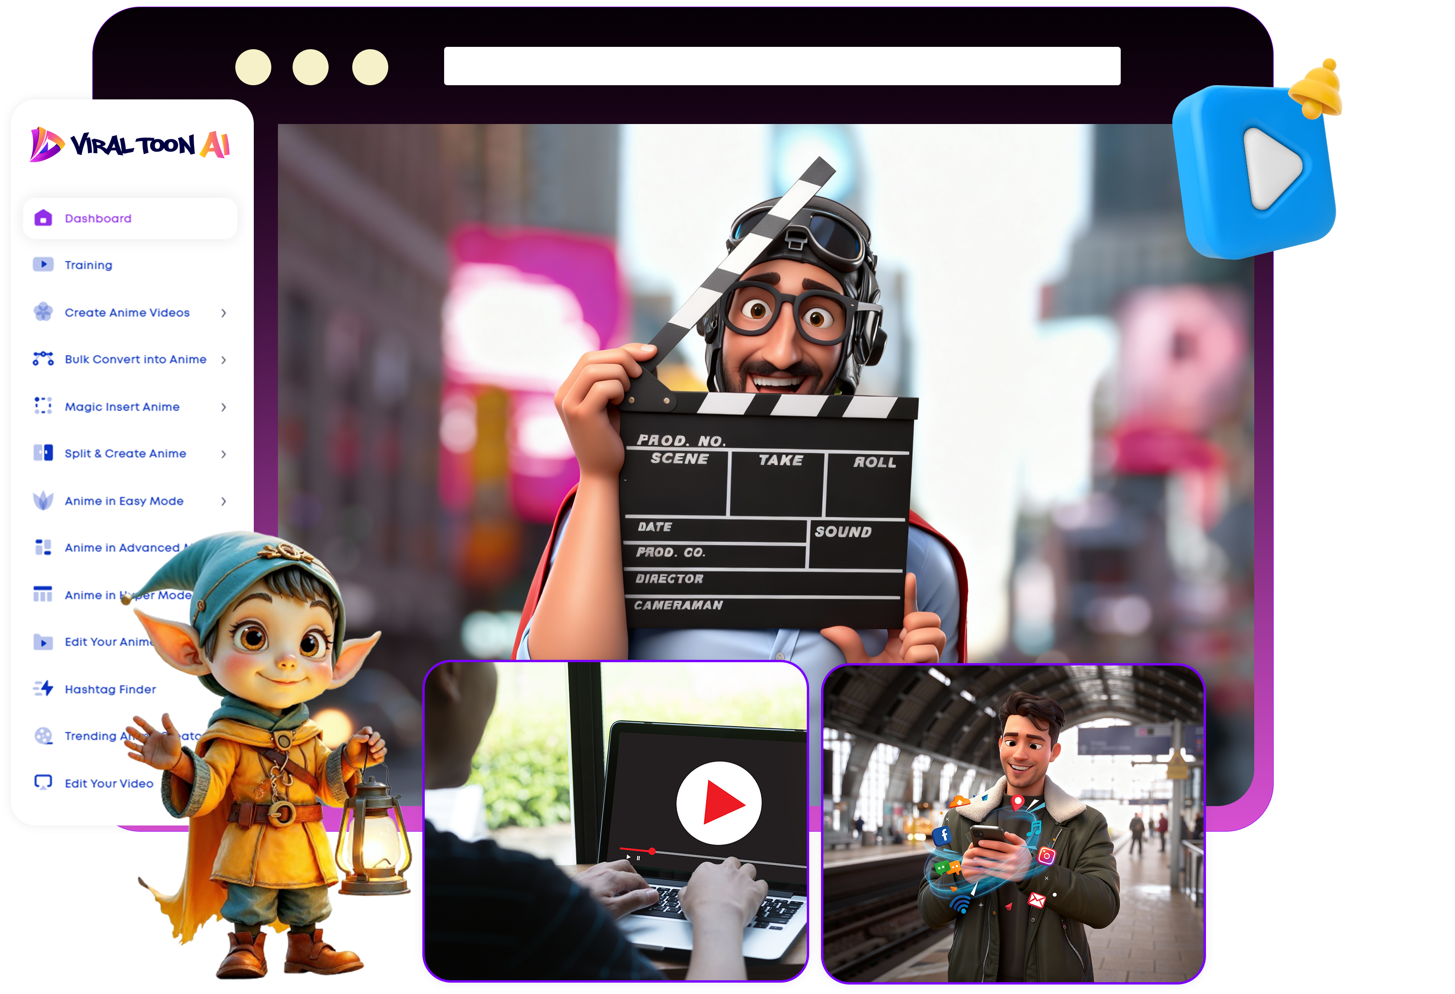
Task: Open the Dashboard menu item
Action: click(98, 219)
